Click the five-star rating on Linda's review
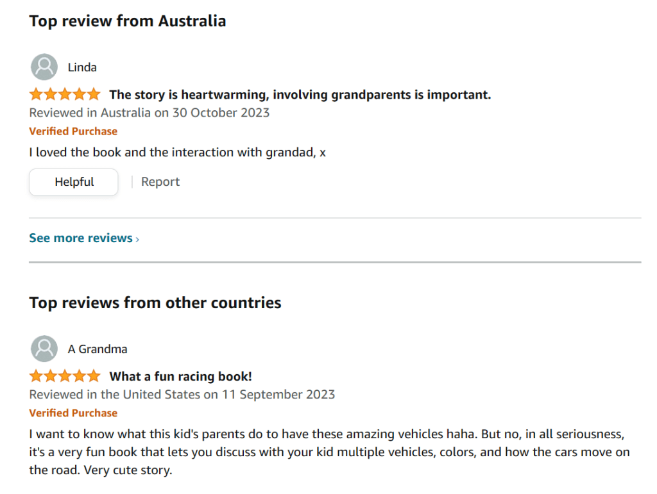The image size is (657, 494). [65, 95]
